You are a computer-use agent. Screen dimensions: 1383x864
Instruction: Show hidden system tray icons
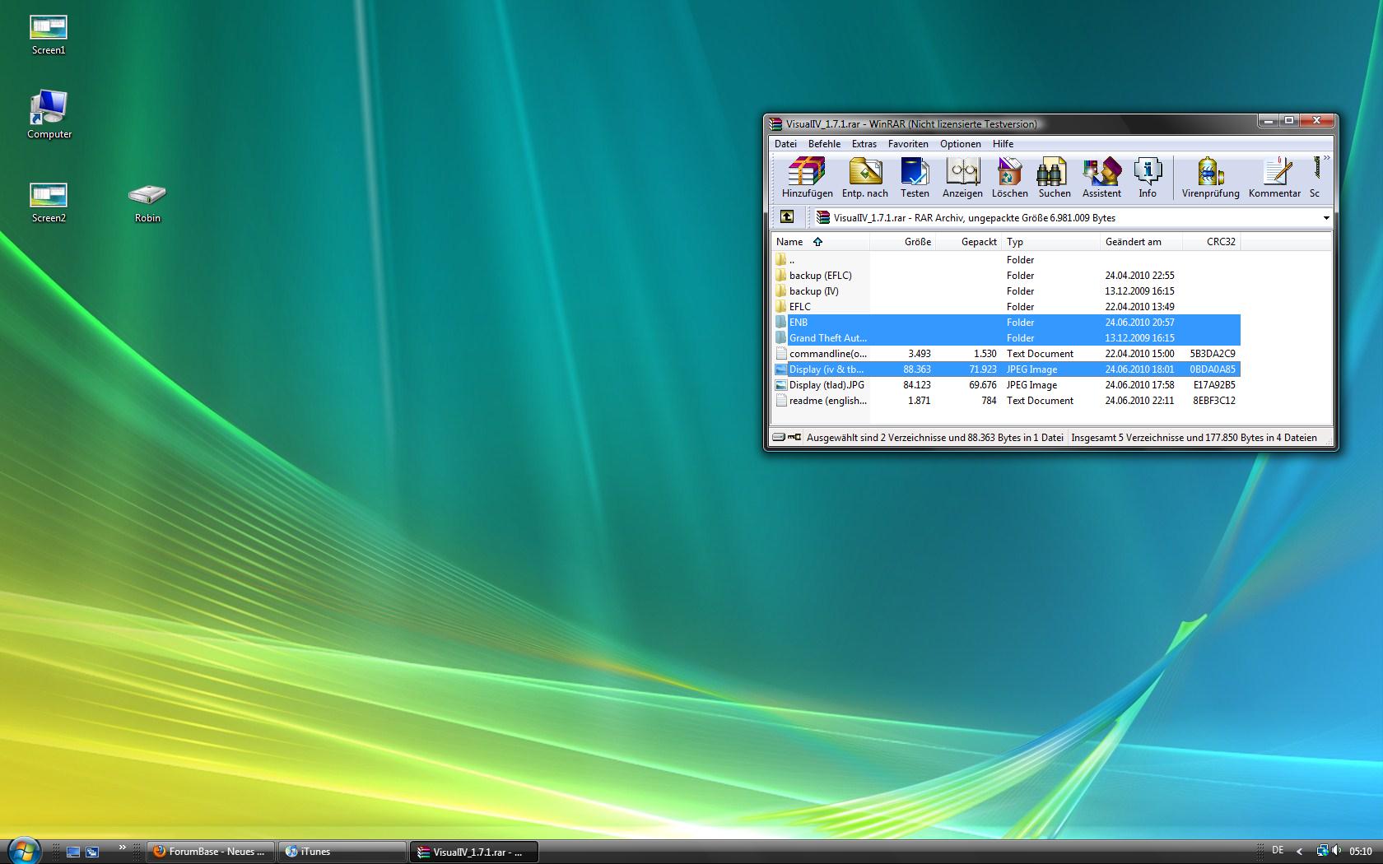pyautogui.click(x=1299, y=852)
